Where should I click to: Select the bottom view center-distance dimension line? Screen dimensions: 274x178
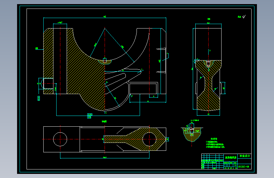(105, 158)
